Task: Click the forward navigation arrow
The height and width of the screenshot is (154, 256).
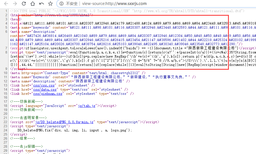Action: 15,4
